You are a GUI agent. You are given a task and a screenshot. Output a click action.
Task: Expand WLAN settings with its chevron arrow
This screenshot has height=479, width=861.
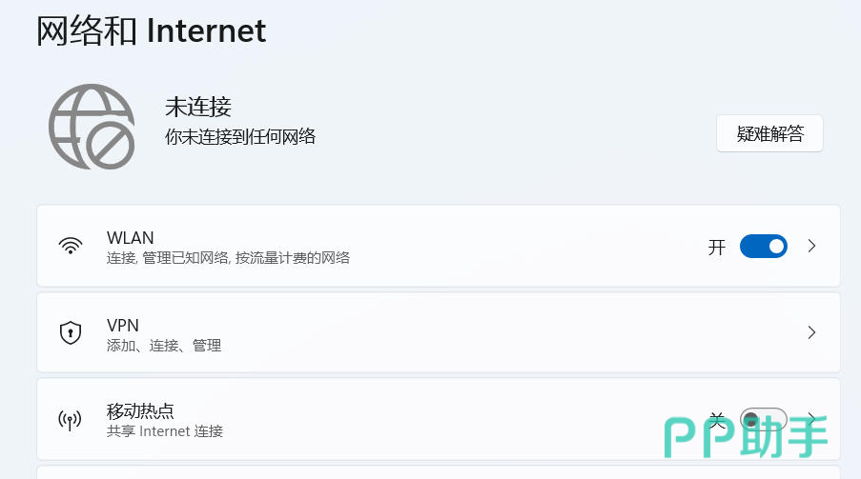(811, 246)
